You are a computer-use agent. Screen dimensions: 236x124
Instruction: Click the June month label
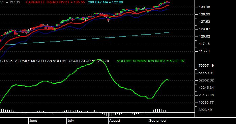click(x=33, y=121)
